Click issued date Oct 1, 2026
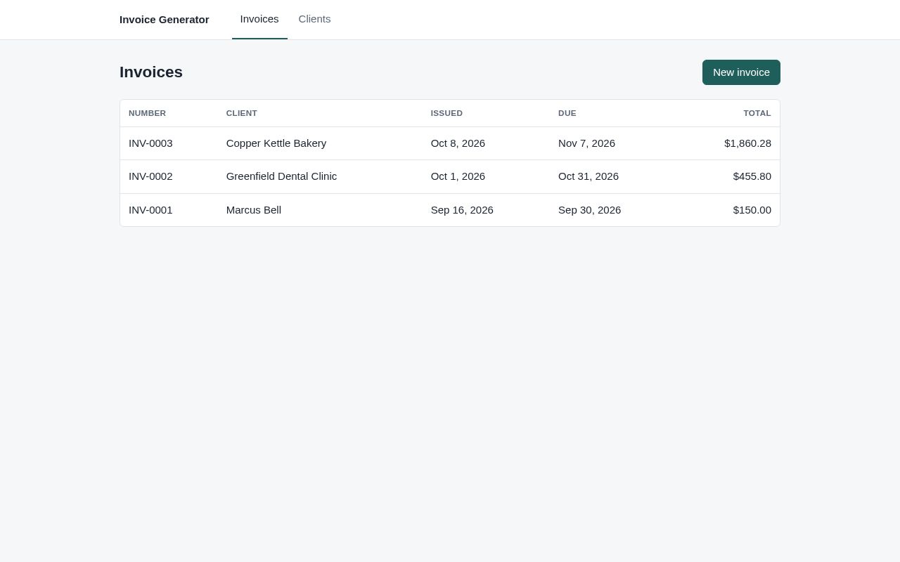 tap(458, 176)
